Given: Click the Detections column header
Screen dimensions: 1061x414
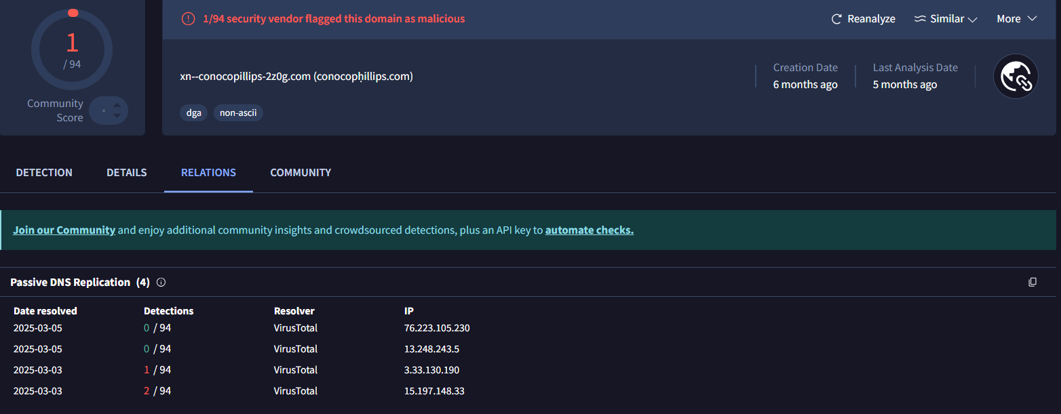Looking at the screenshot, I should [x=169, y=311].
